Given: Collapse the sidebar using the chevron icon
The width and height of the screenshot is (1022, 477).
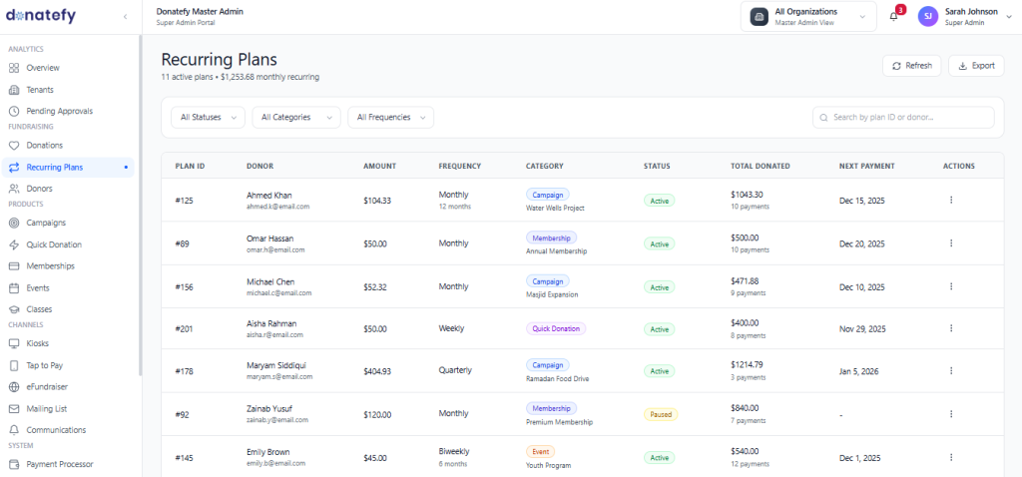Looking at the screenshot, I should click(x=125, y=17).
